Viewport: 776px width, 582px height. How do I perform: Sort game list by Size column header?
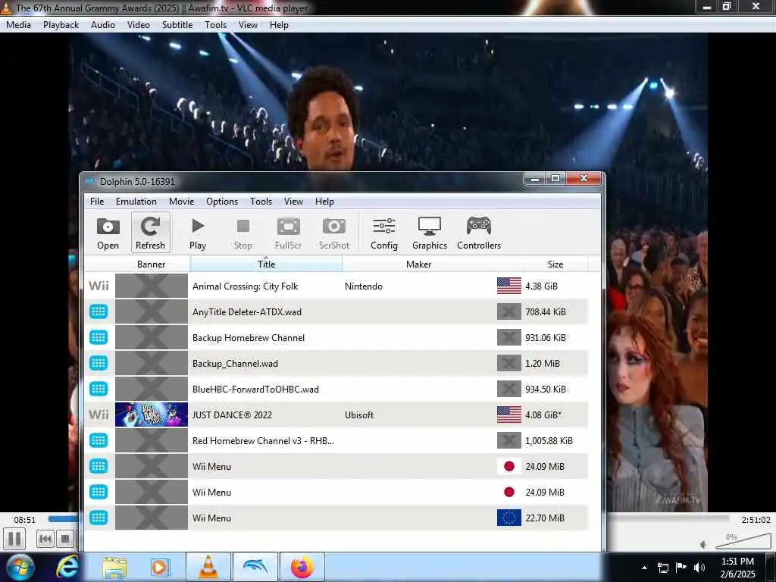click(555, 264)
